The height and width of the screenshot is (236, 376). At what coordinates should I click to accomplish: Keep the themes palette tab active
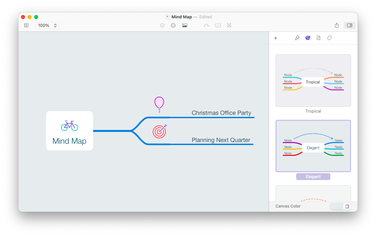point(307,38)
